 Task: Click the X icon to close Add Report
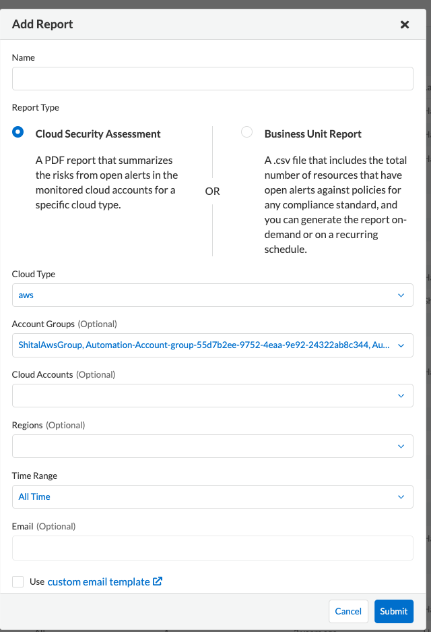(x=405, y=24)
